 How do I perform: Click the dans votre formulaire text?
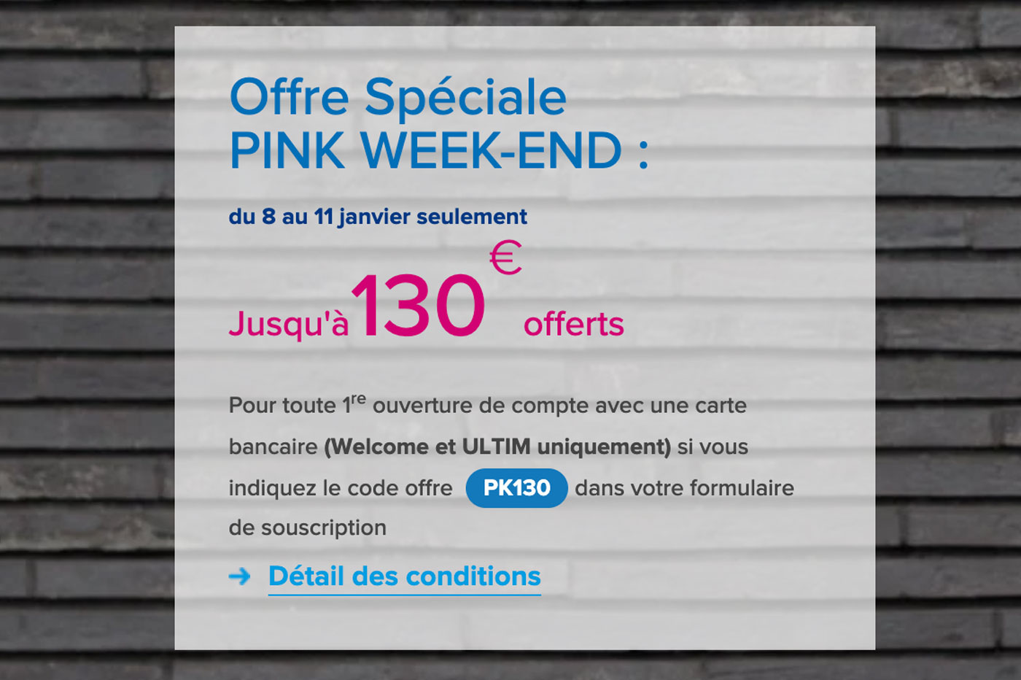pyautogui.click(x=684, y=488)
